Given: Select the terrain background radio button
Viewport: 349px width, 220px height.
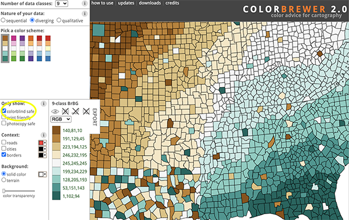Looking at the screenshot, I should pyautogui.click(x=3, y=180).
